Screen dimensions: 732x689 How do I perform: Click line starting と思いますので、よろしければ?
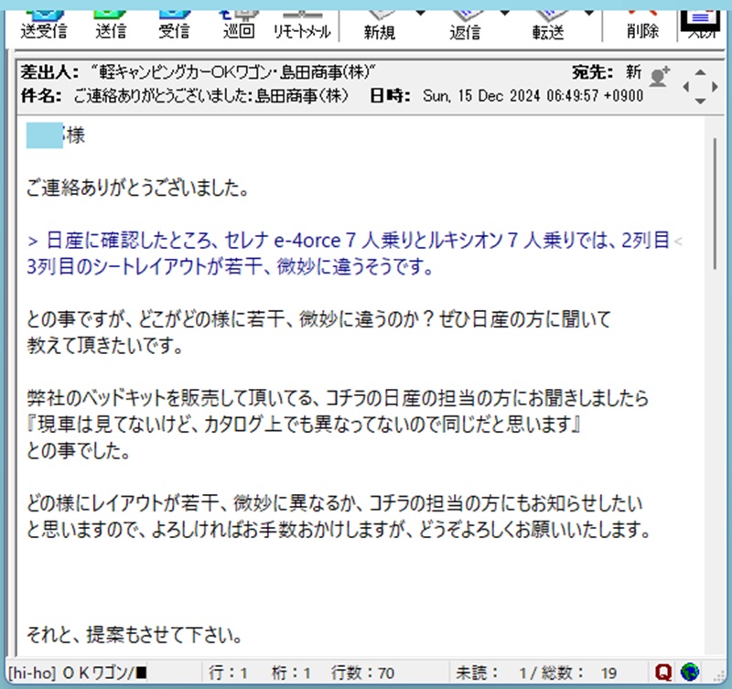[x=339, y=530]
